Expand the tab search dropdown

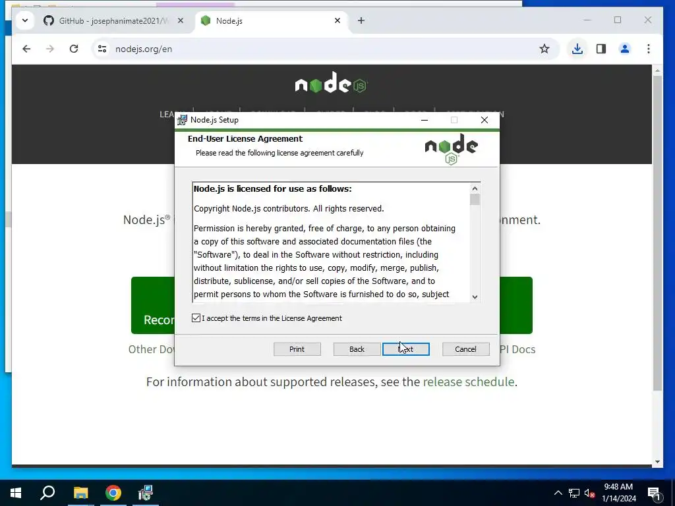[x=25, y=20]
